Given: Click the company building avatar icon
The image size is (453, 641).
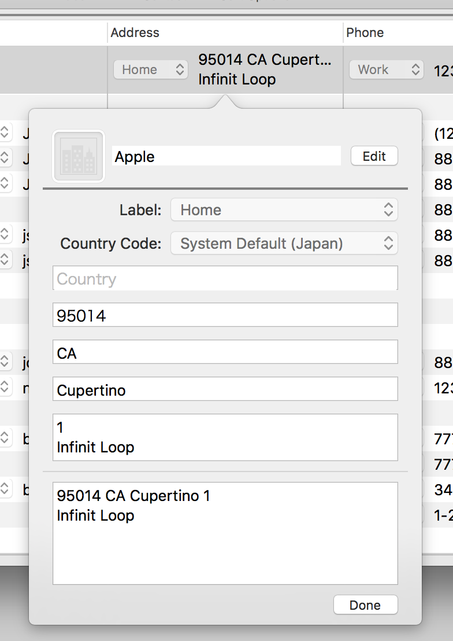Looking at the screenshot, I should [x=79, y=156].
